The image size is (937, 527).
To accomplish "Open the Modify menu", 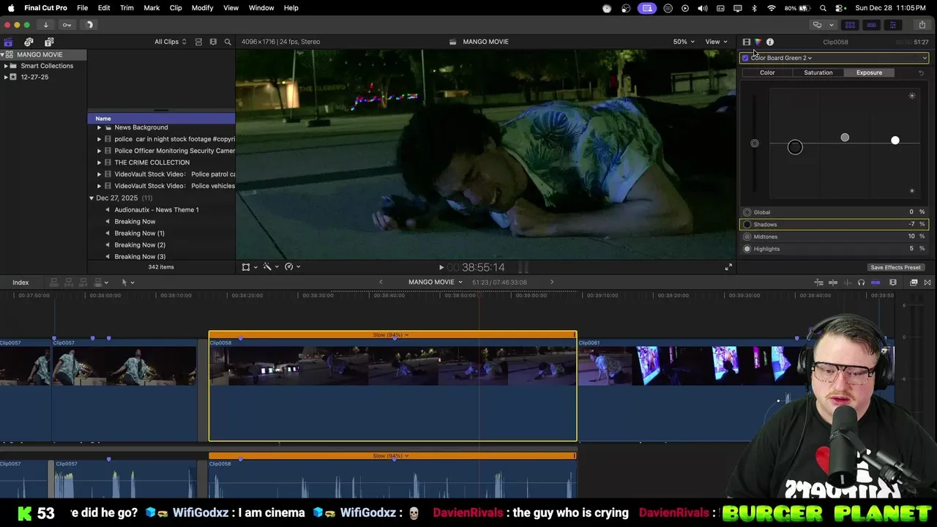I will click(202, 8).
